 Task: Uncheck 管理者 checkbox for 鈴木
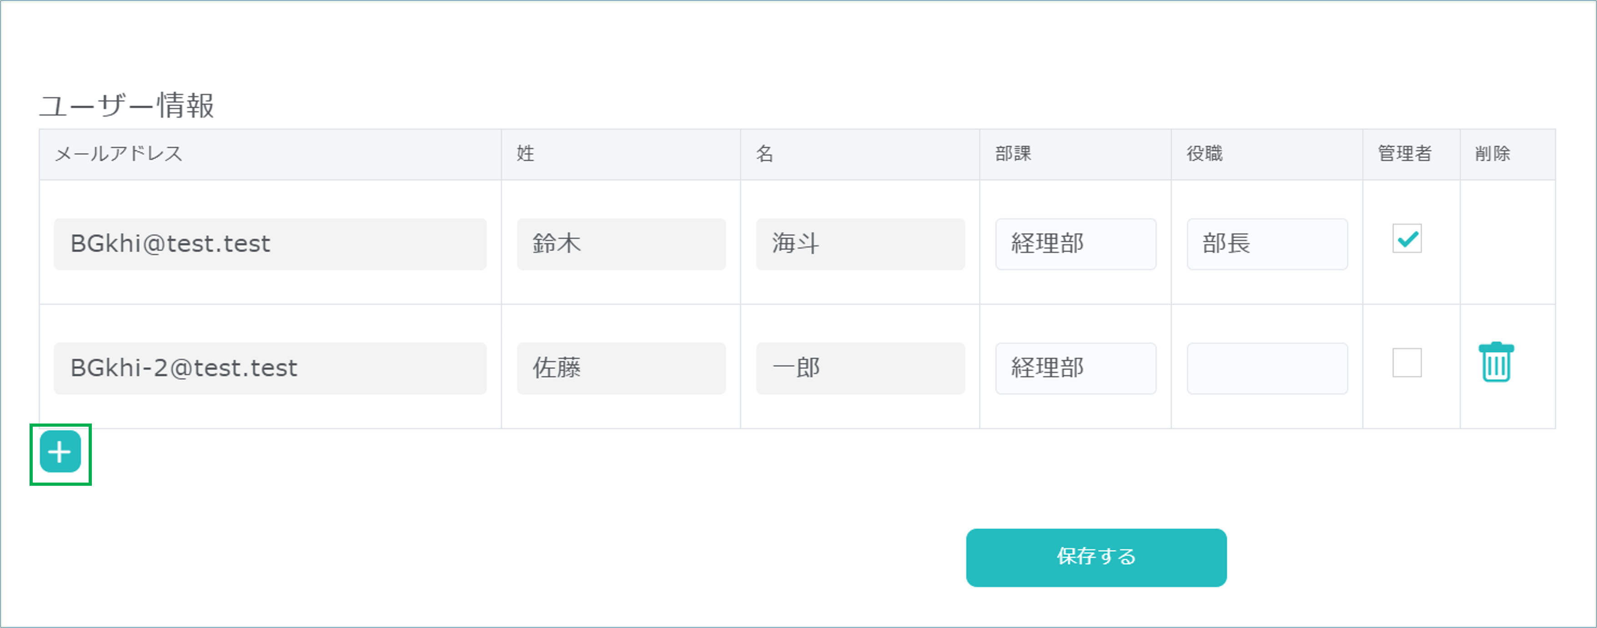tap(1406, 239)
